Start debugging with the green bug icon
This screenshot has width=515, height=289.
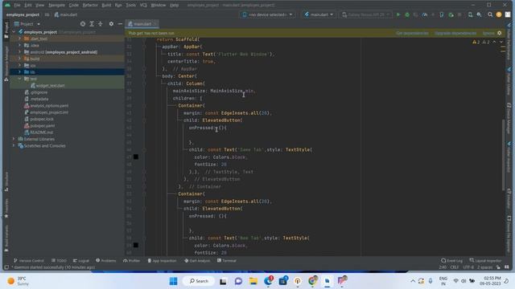tap(407, 14)
